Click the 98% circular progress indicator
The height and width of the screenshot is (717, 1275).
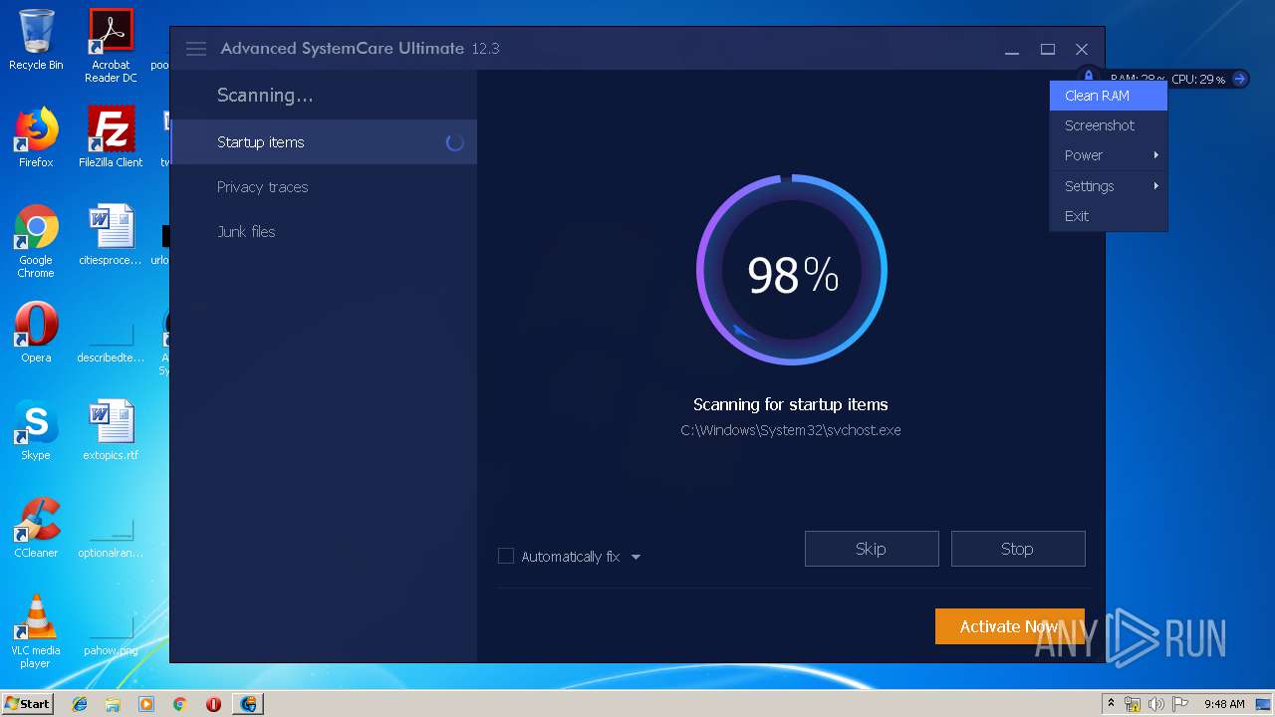click(792, 270)
